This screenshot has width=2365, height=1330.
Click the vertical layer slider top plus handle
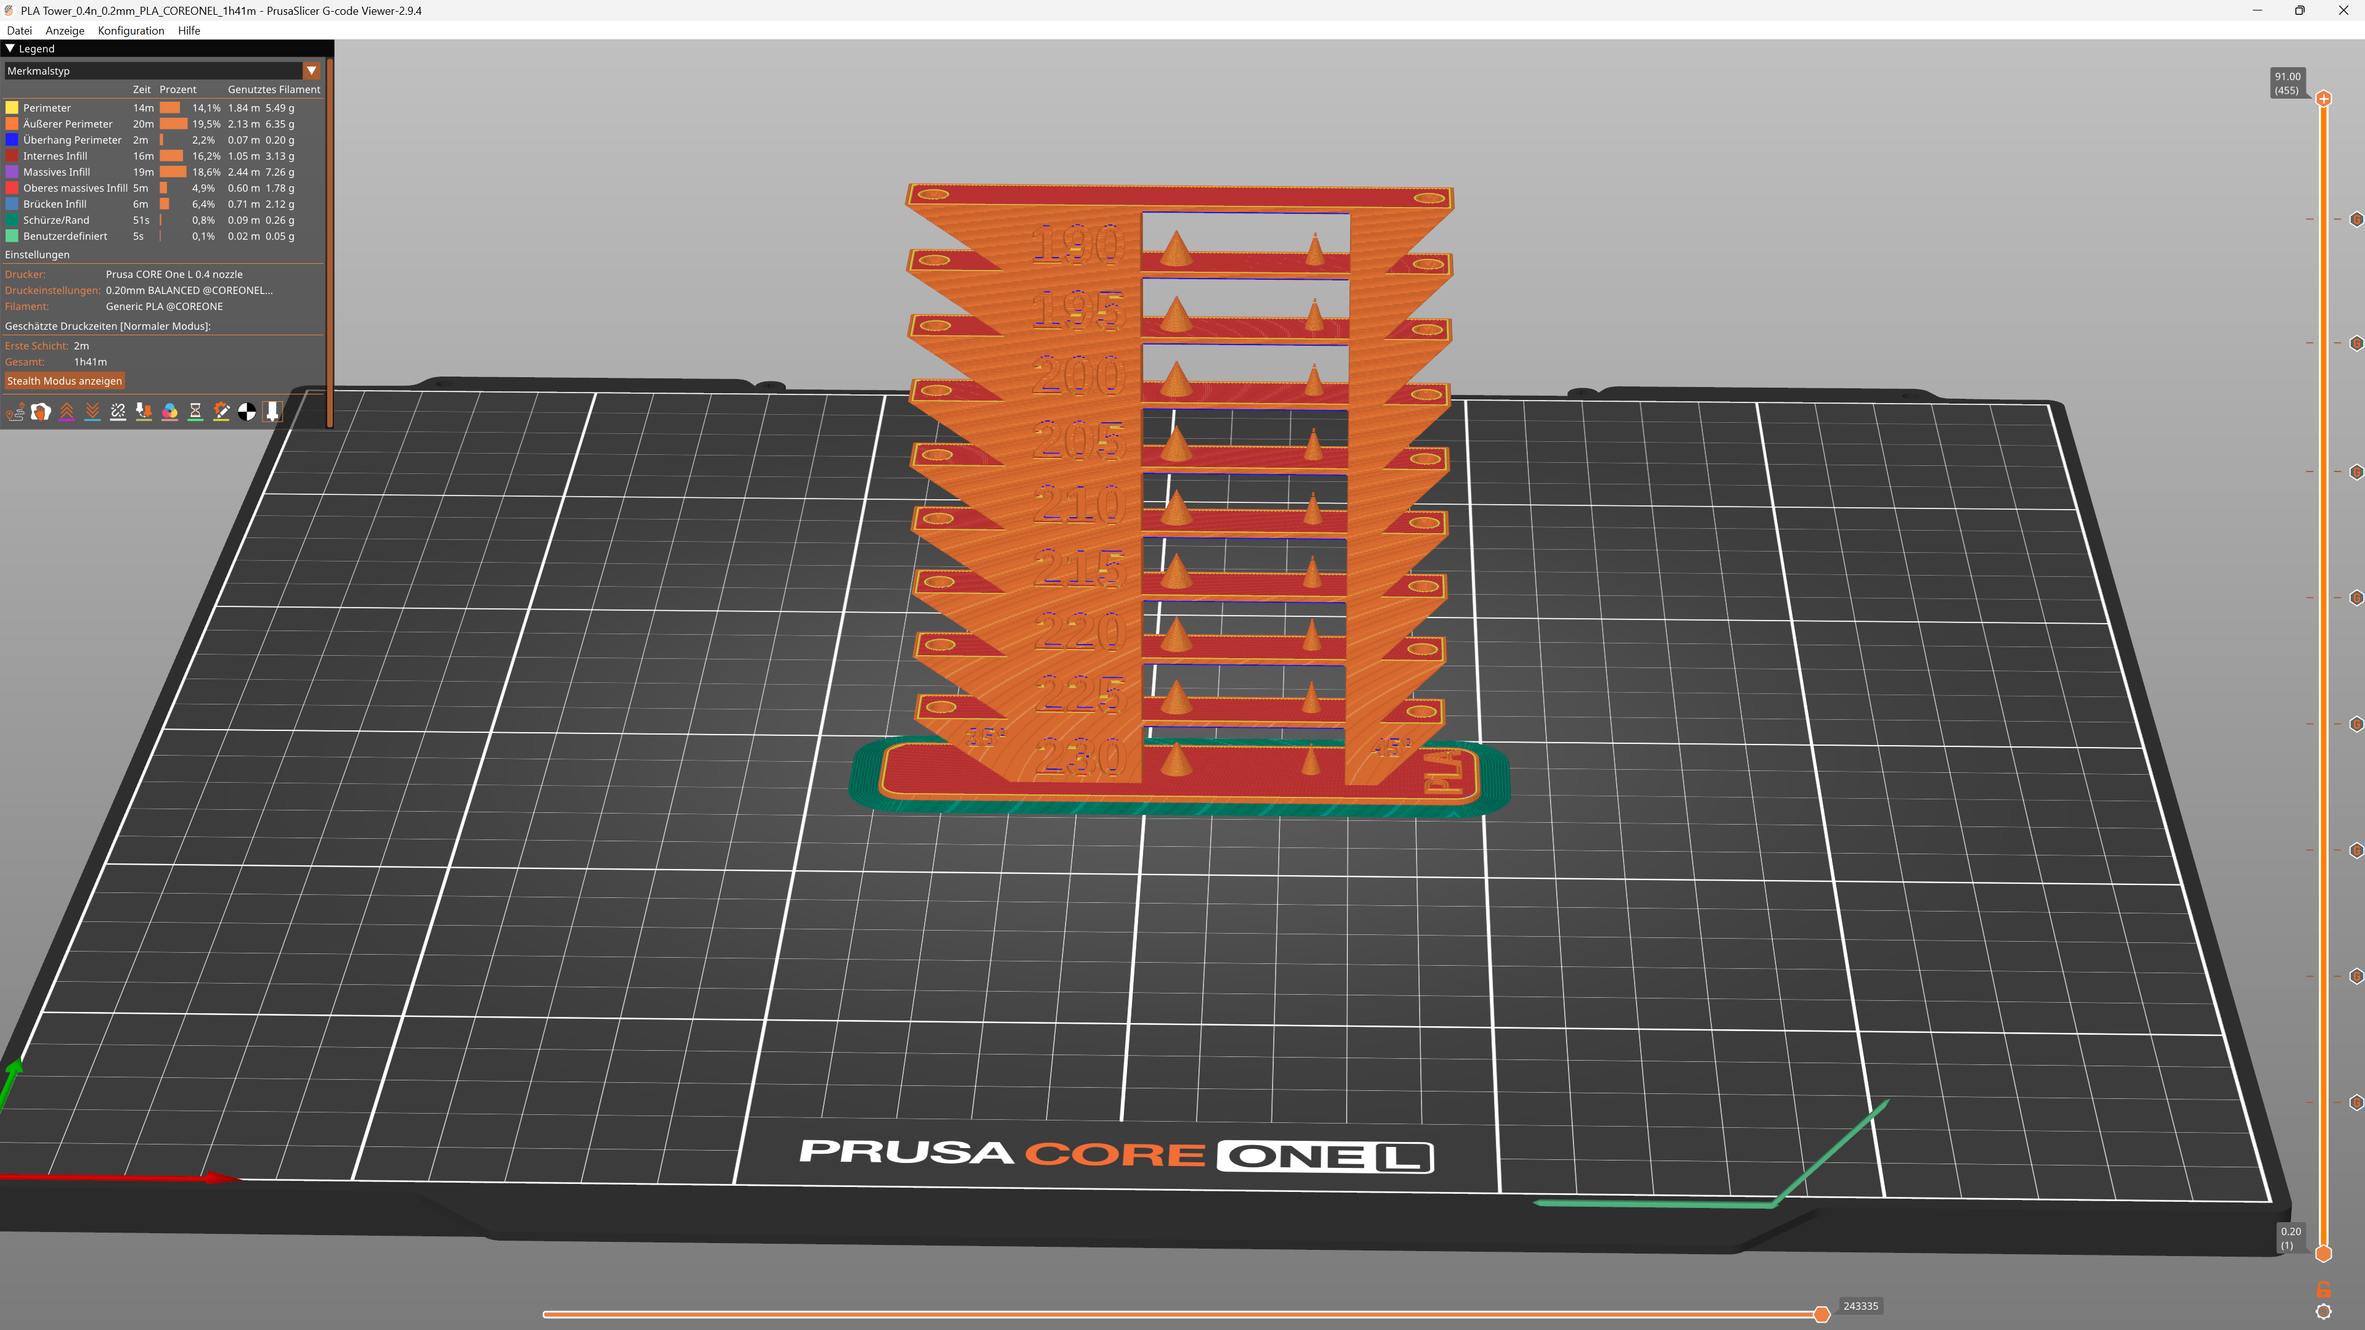point(2324,98)
